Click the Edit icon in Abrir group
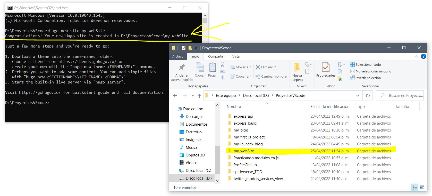Screen dimensions: 432x196 point(340,72)
